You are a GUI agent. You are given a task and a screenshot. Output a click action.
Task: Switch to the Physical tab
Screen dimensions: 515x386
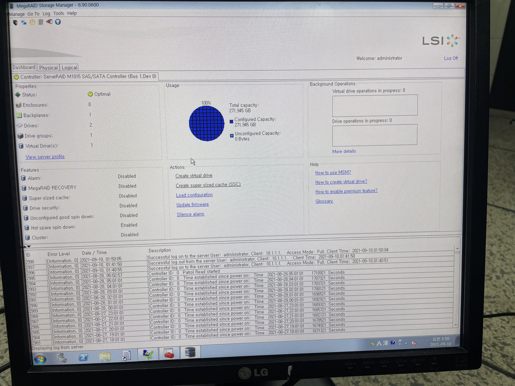click(48, 68)
